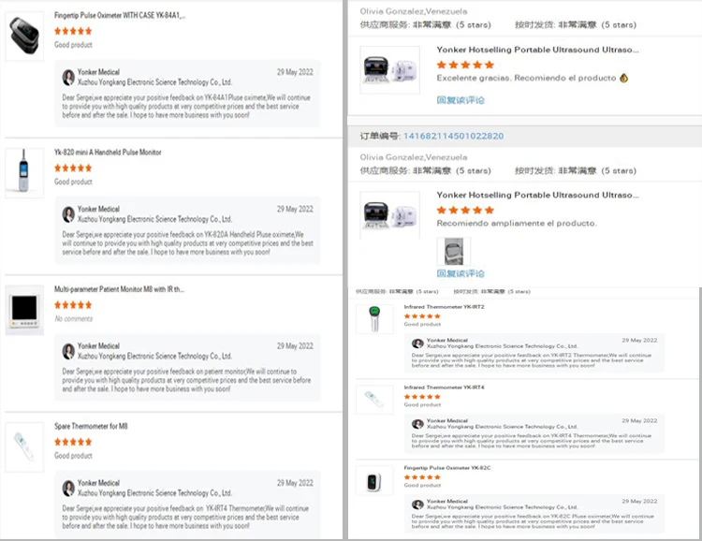The width and height of the screenshot is (702, 541).
Task: Open 'Fingertip Pulse Oximeter WITH CASE YK-84A1' title
Action: (x=120, y=16)
